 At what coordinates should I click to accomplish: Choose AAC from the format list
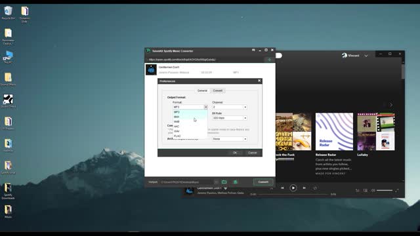pyautogui.click(x=190, y=127)
